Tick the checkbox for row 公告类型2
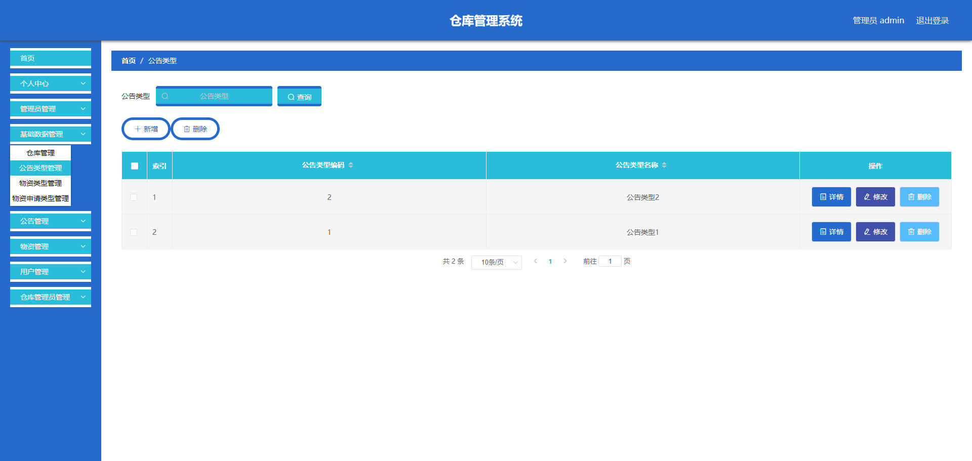972x461 pixels. tap(134, 197)
